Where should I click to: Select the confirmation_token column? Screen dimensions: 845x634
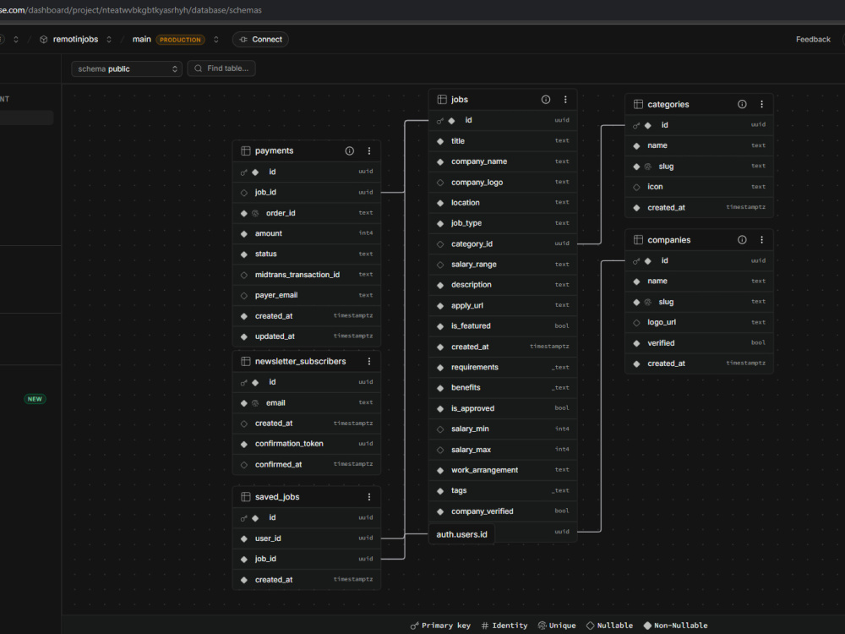coord(307,444)
